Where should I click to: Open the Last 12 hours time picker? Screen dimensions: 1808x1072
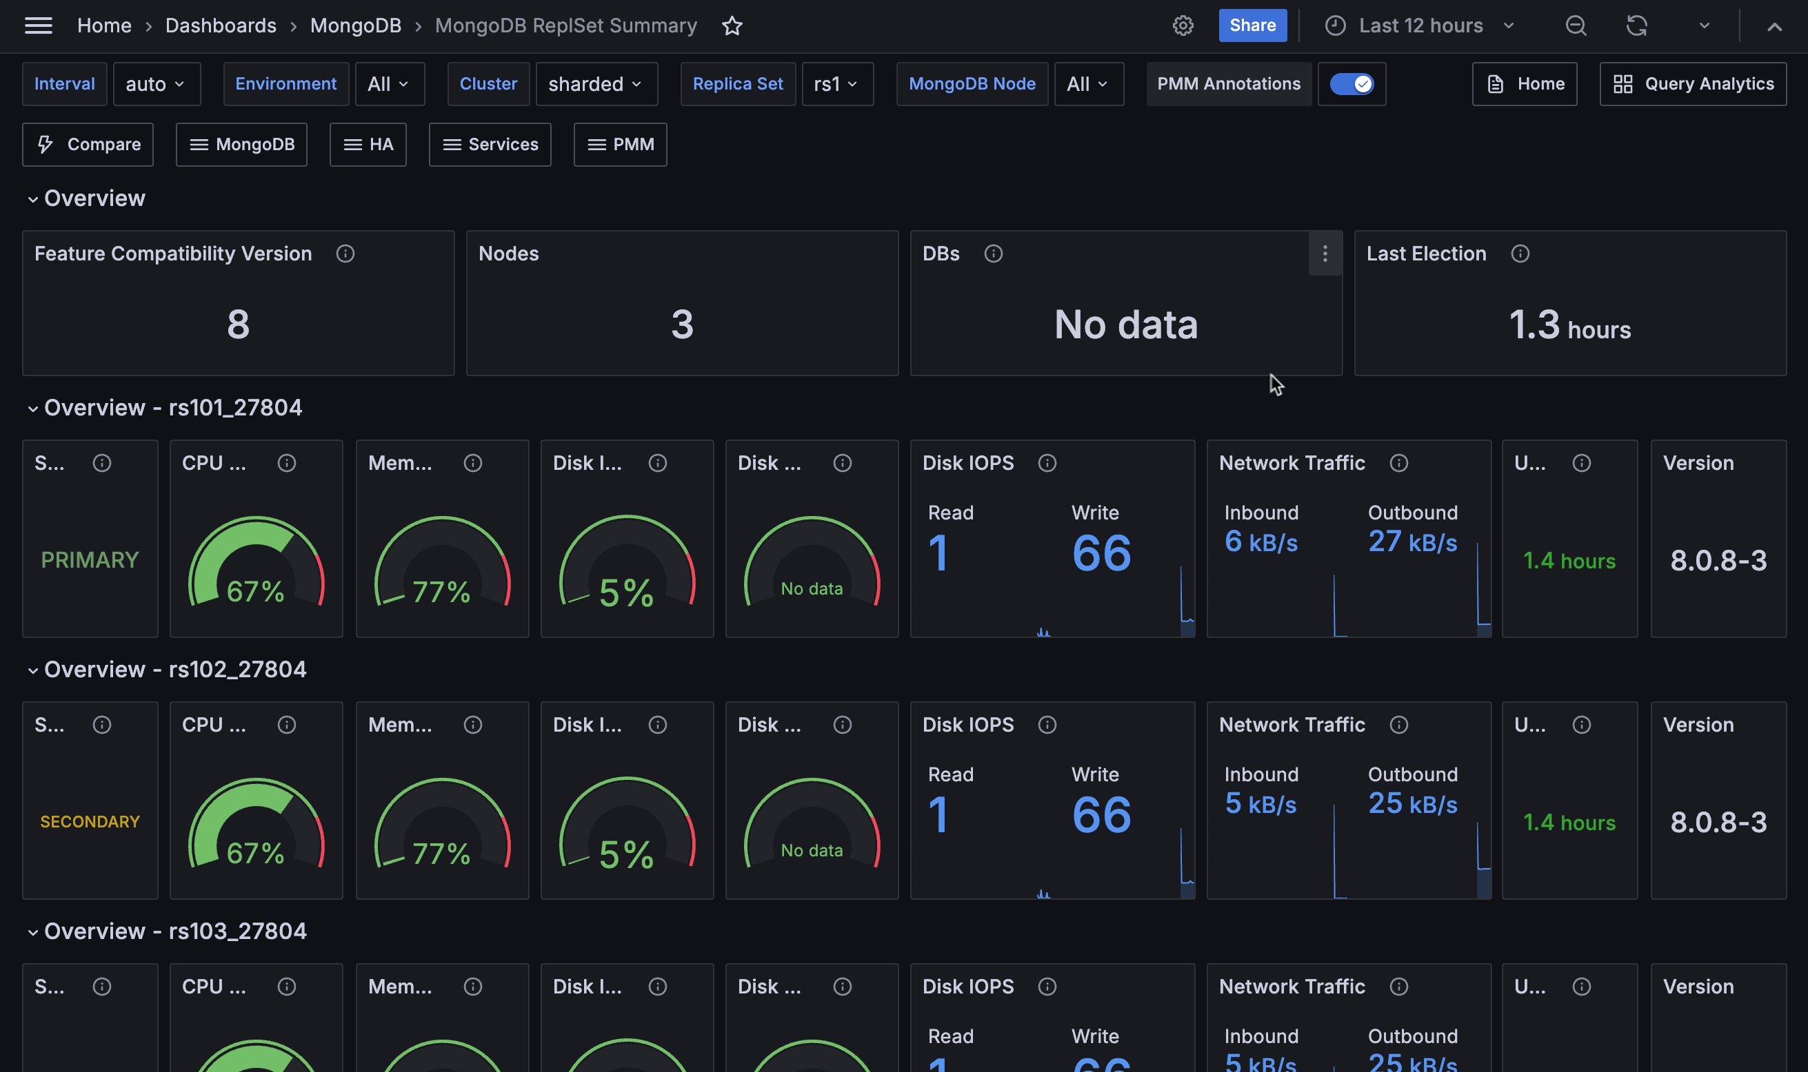pos(1420,26)
